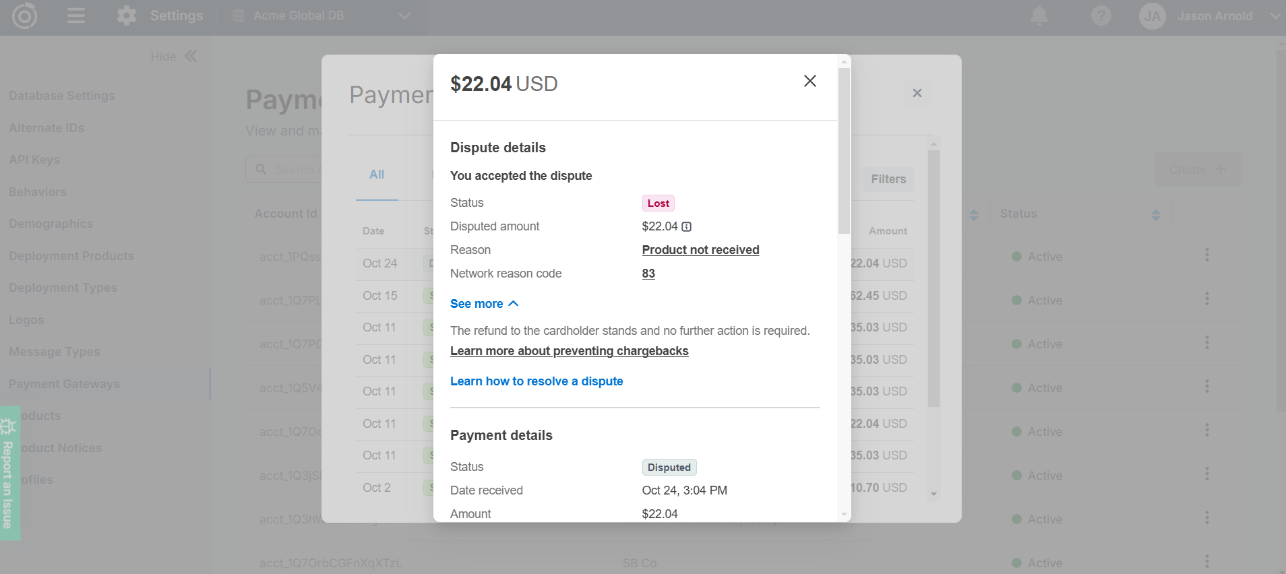1286x574 pixels.
Task: Open the Product not received reason link
Action: point(700,250)
